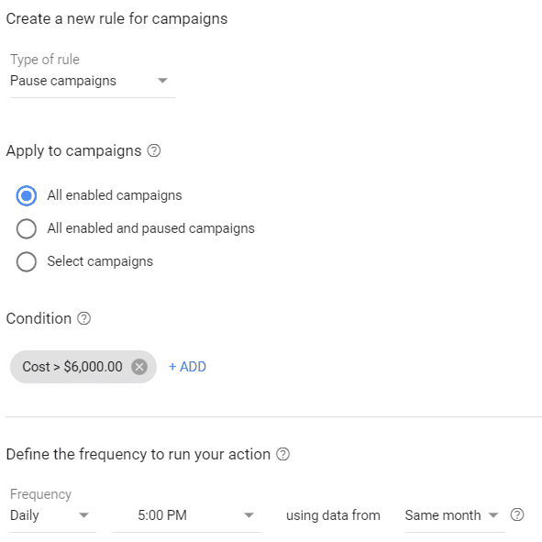Click the Cost > $6,000.00 condition chip

click(72, 367)
